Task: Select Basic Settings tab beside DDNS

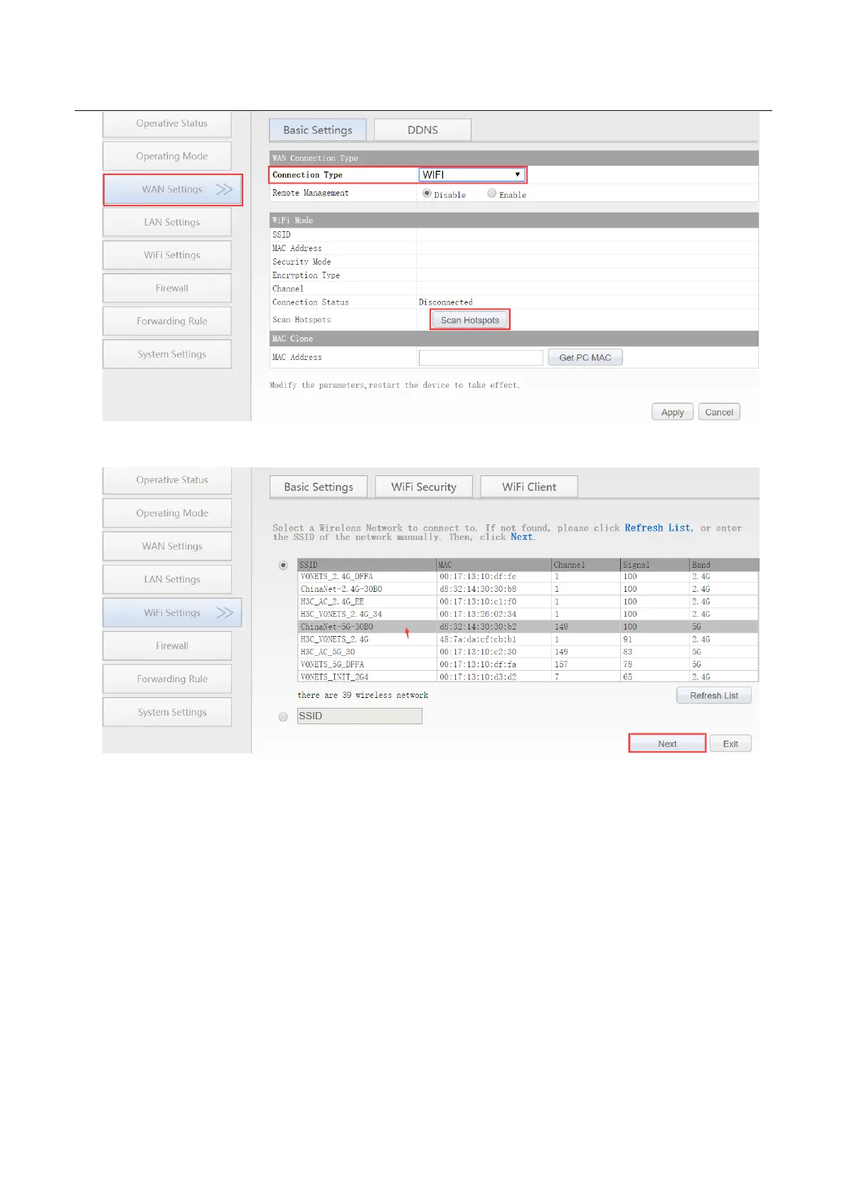Action: (318, 130)
